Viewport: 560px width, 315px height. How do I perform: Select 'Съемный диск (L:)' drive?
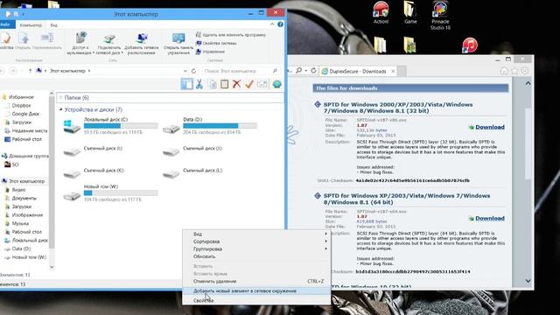tap(192, 173)
